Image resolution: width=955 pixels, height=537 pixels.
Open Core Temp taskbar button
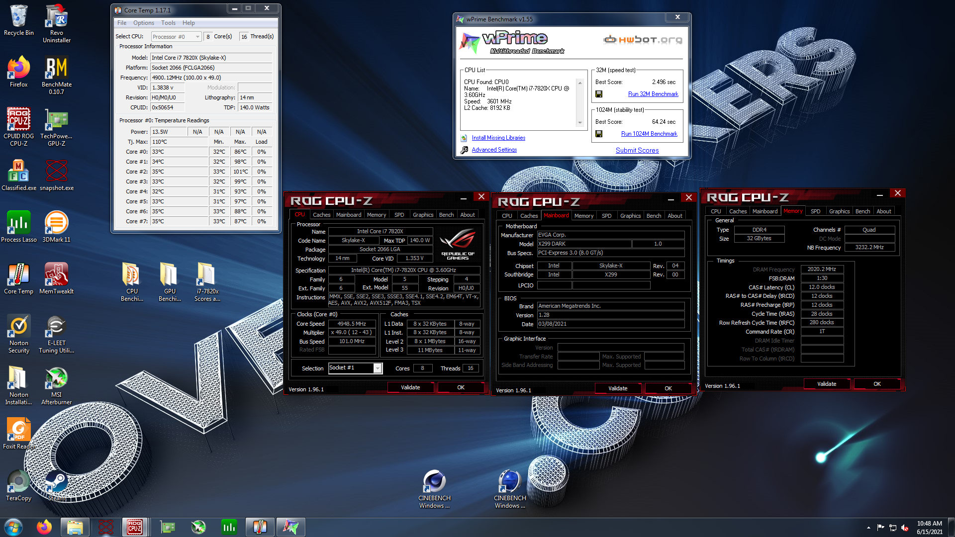[260, 527]
